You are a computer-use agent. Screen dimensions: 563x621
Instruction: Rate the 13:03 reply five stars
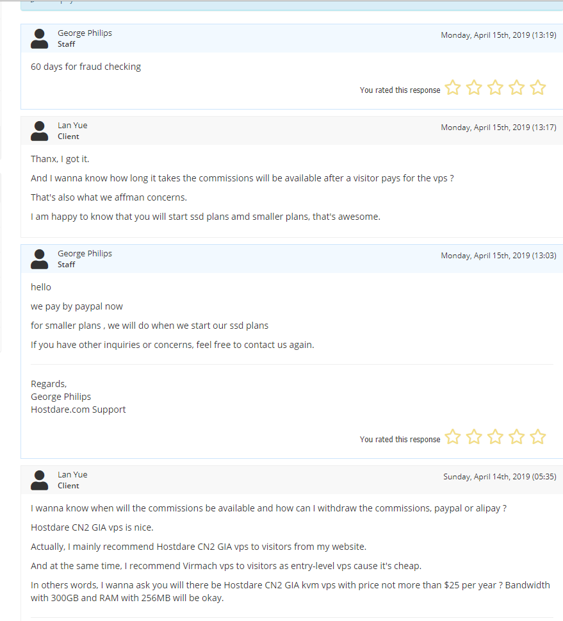(x=538, y=437)
